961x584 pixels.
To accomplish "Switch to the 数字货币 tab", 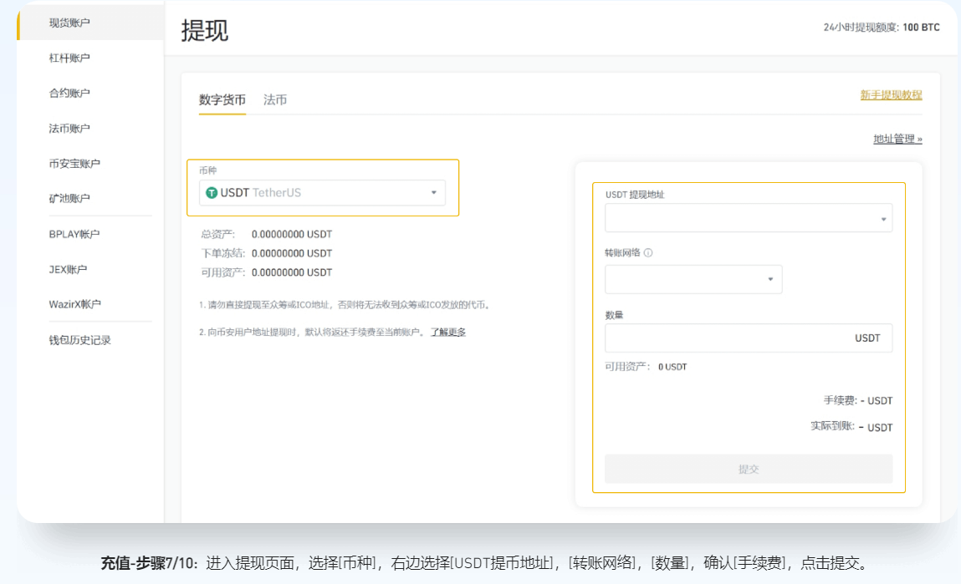I will tap(222, 99).
